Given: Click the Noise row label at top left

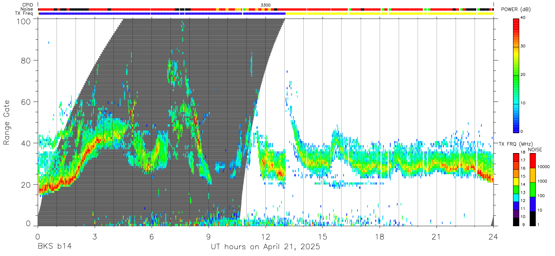Looking at the screenshot, I should [27, 9].
